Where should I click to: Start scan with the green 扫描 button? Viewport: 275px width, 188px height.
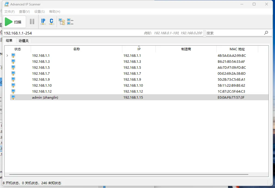[15, 22]
